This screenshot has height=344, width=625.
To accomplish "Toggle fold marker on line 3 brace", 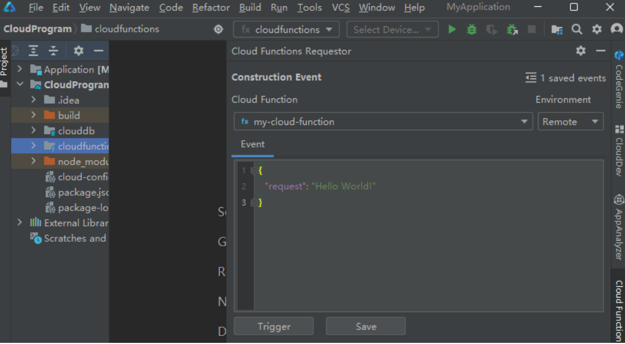I will 254,203.
